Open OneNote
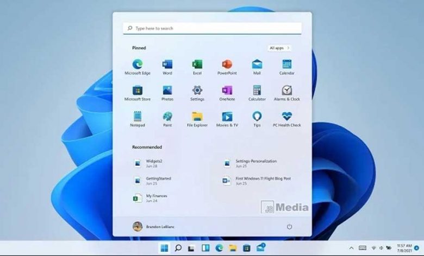 point(227,93)
